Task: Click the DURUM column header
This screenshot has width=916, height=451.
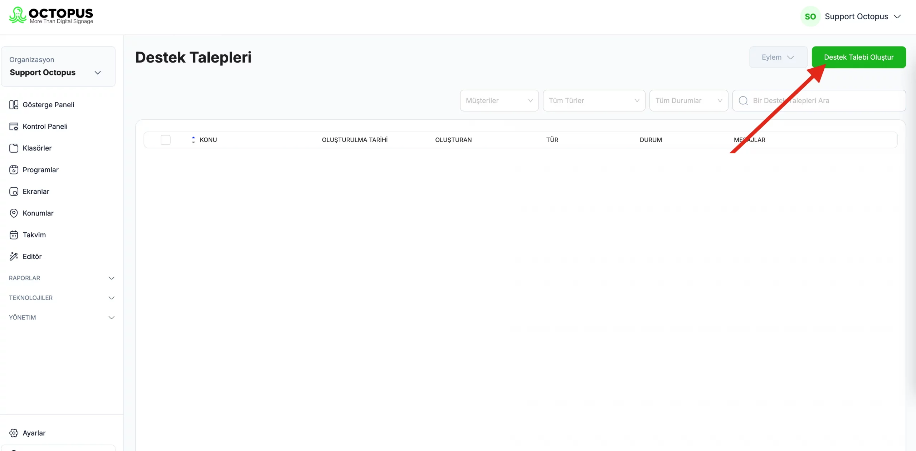Action: [x=651, y=140]
